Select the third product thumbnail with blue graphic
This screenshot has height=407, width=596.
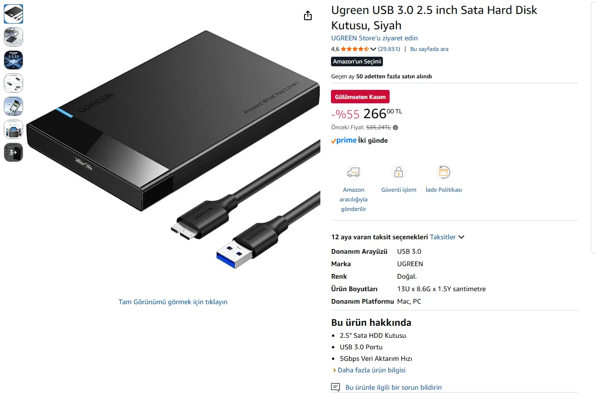click(13, 60)
